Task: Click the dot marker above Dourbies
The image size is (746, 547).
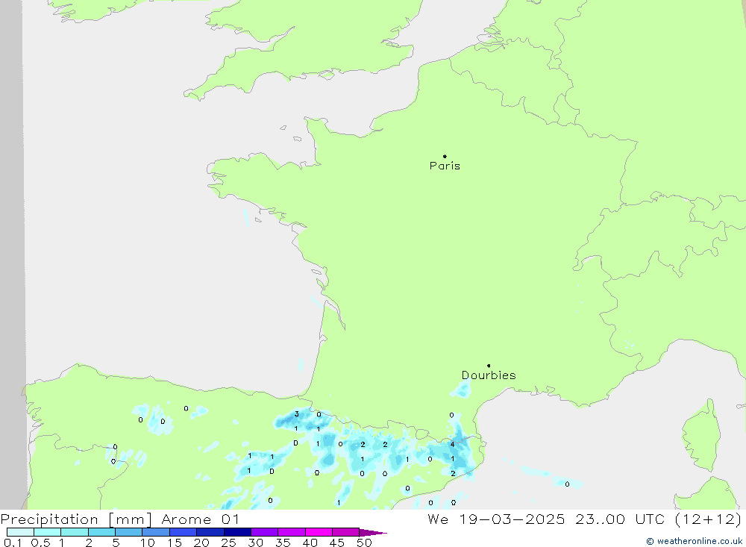Action: [x=489, y=366]
